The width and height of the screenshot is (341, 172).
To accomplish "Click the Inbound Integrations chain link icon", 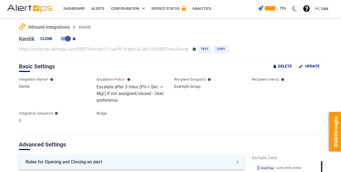I will (22, 27).
